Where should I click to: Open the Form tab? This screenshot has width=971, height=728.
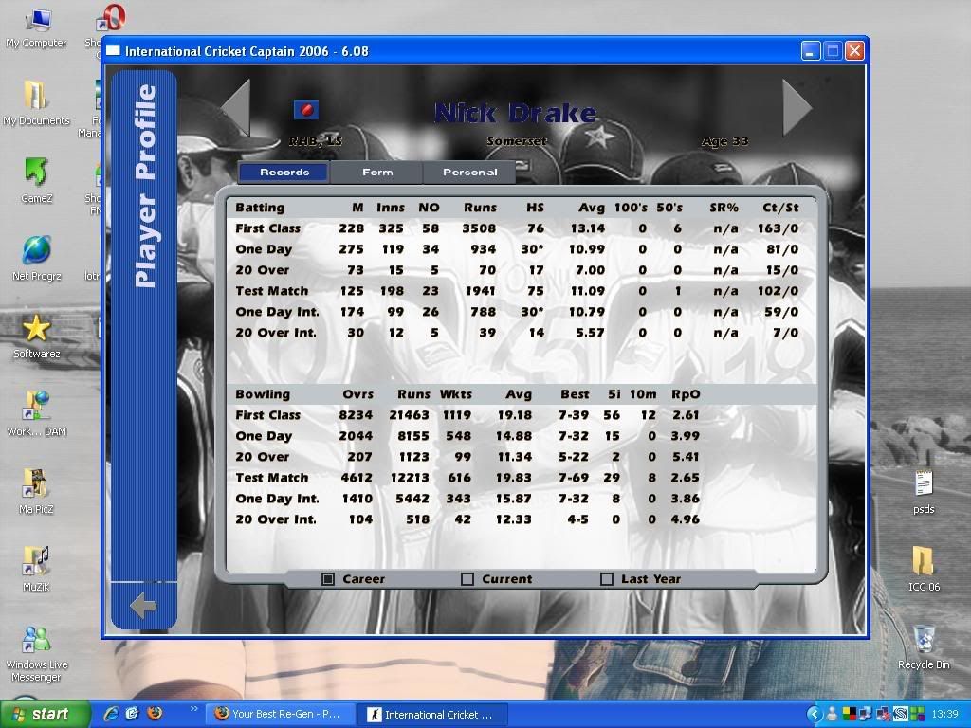[x=377, y=173]
